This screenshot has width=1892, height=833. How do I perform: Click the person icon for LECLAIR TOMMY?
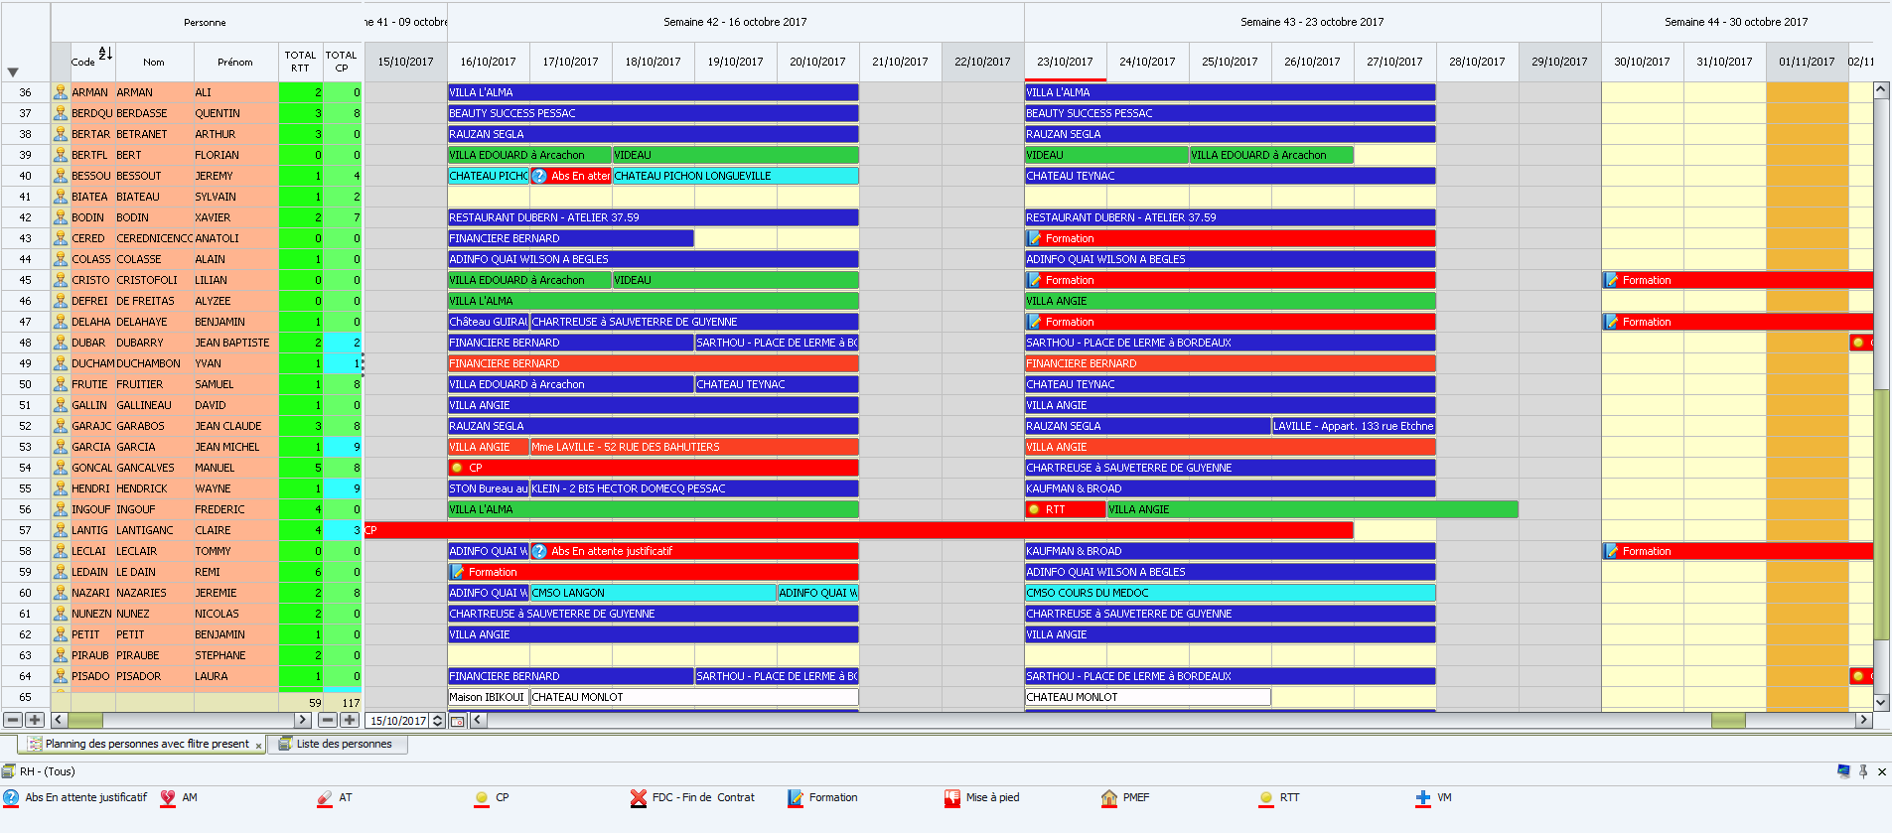pyautogui.click(x=61, y=551)
